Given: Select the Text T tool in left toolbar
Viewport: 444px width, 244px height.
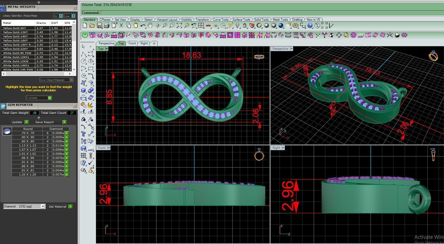Looking at the screenshot, I should point(83,134).
